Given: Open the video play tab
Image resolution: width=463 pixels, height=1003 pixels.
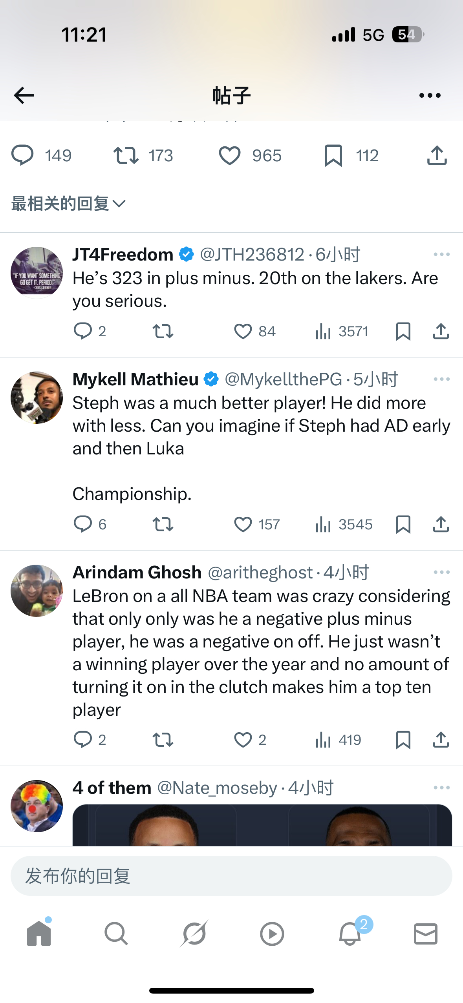Looking at the screenshot, I should pos(272,934).
